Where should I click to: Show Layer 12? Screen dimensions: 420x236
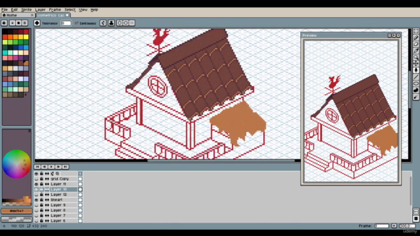[x=36, y=195]
